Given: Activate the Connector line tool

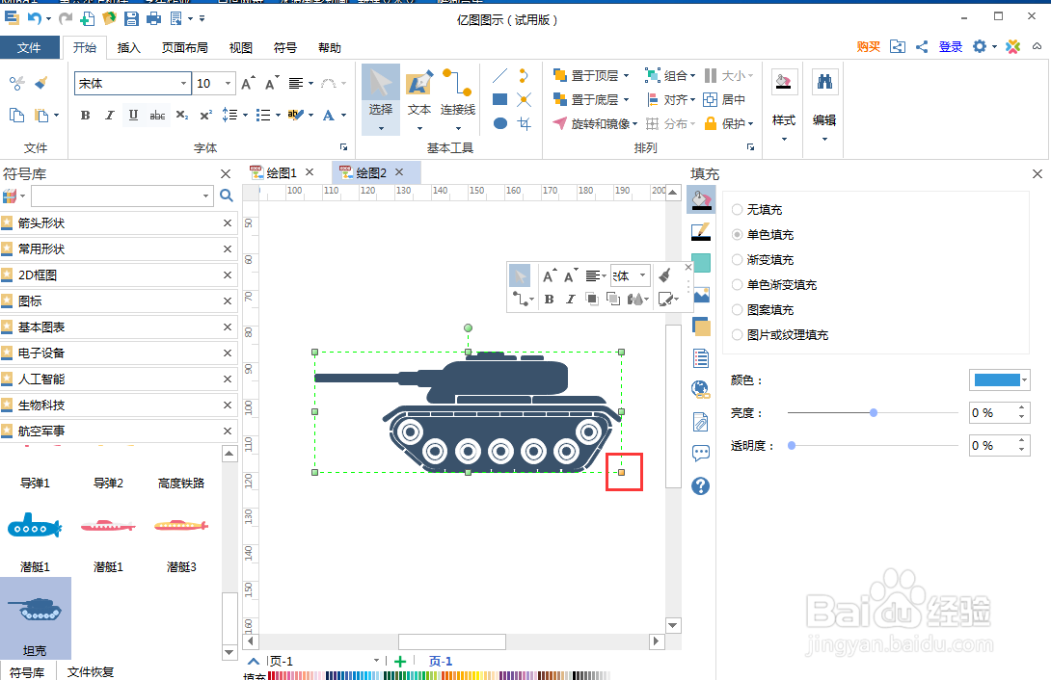Looking at the screenshot, I should [x=458, y=98].
